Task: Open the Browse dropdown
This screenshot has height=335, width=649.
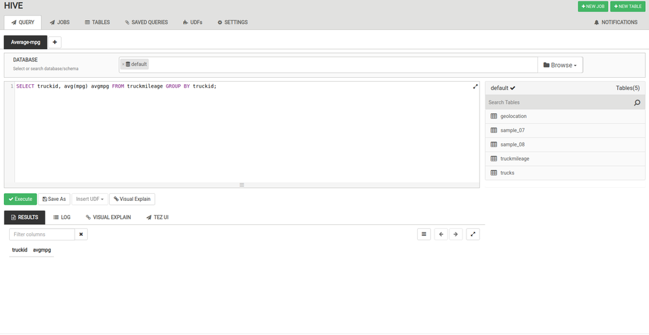Action: pos(560,65)
